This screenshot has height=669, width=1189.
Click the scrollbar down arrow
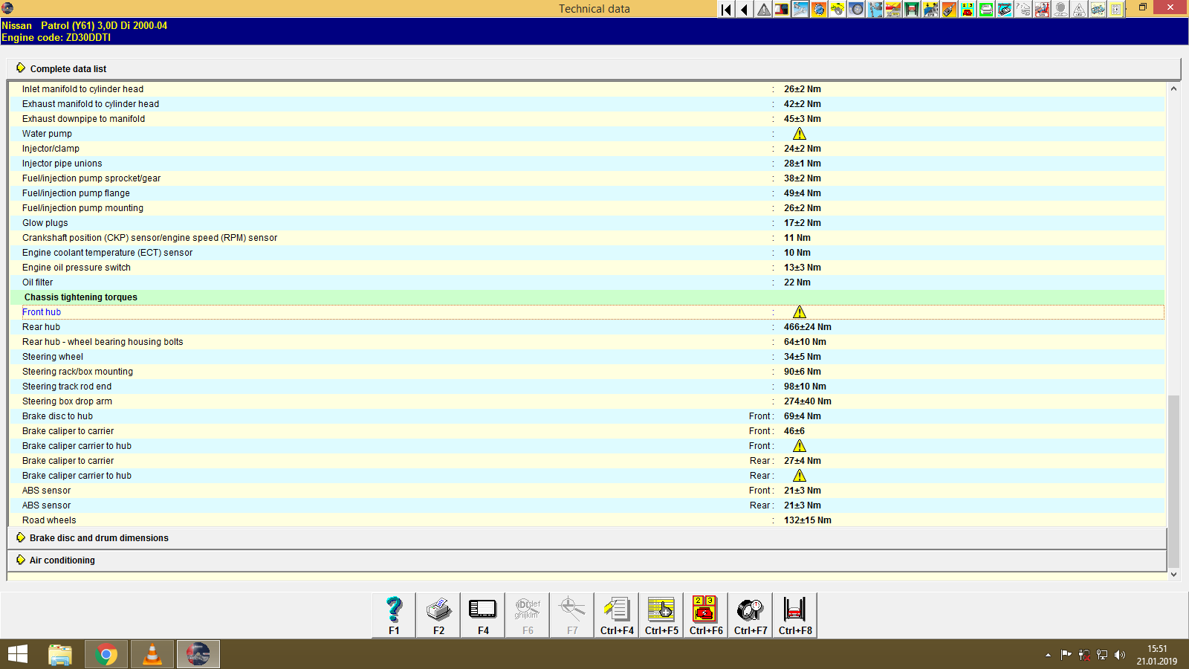click(x=1173, y=574)
